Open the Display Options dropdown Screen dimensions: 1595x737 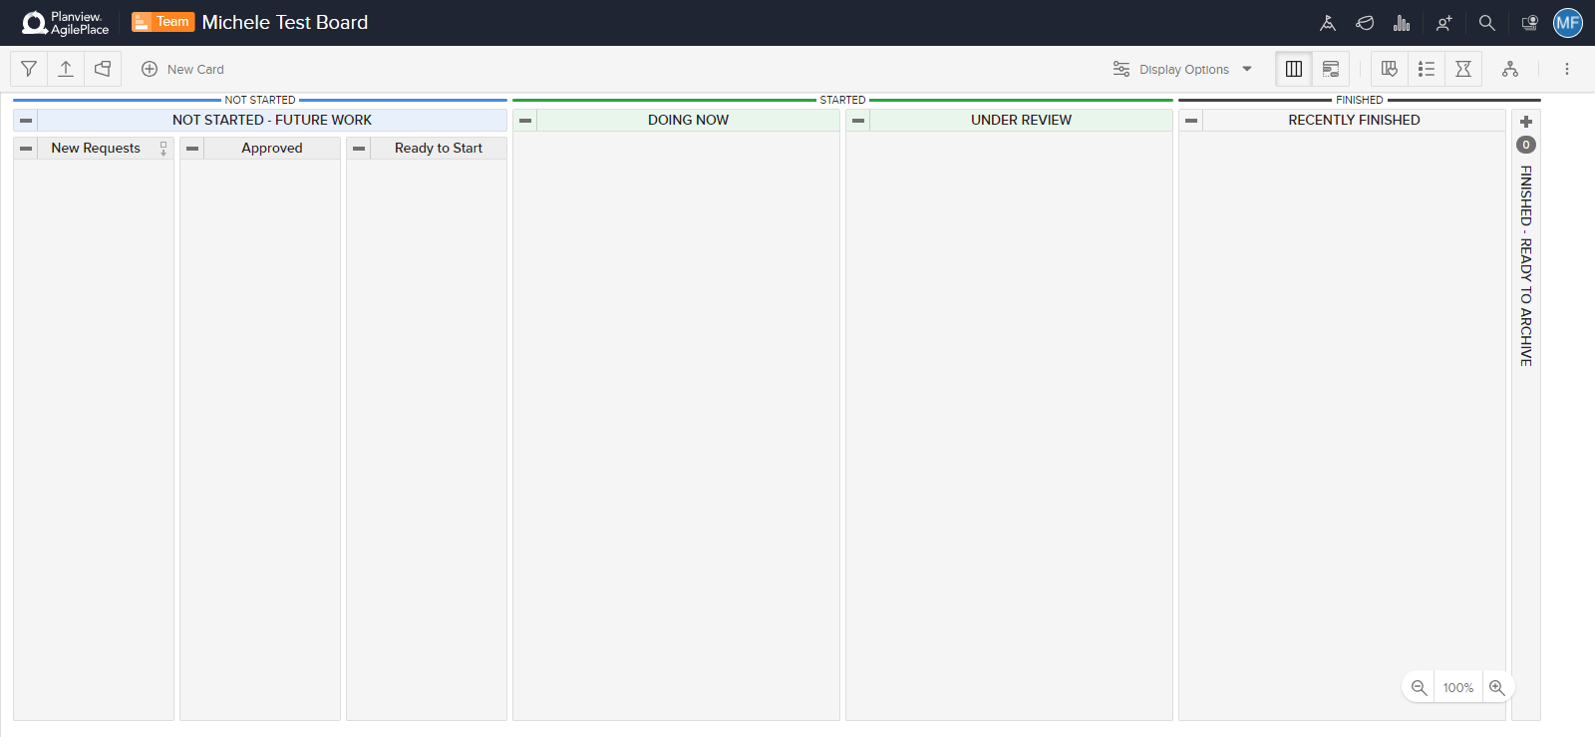pyautogui.click(x=1183, y=69)
